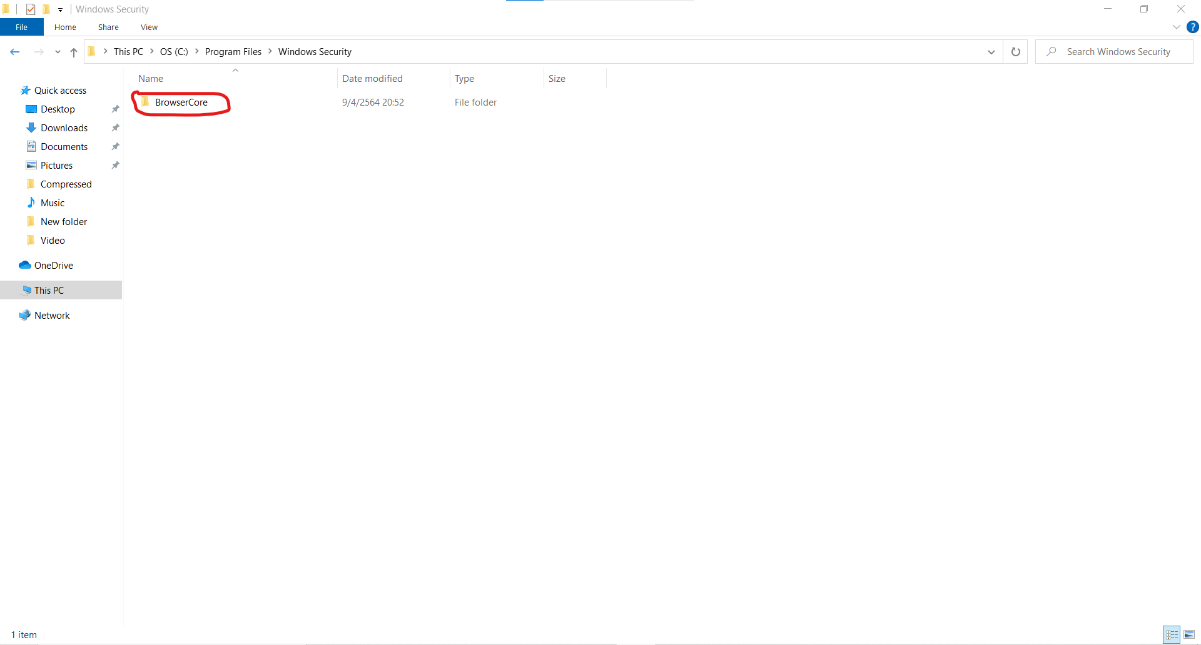
Task: Open the Compressed folder in navigation pane
Action: (66, 184)
